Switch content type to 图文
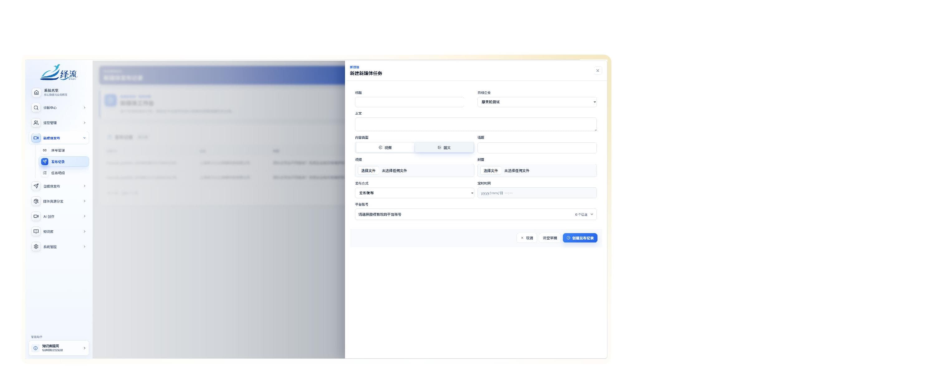The image size is (935, 374). 444,147
